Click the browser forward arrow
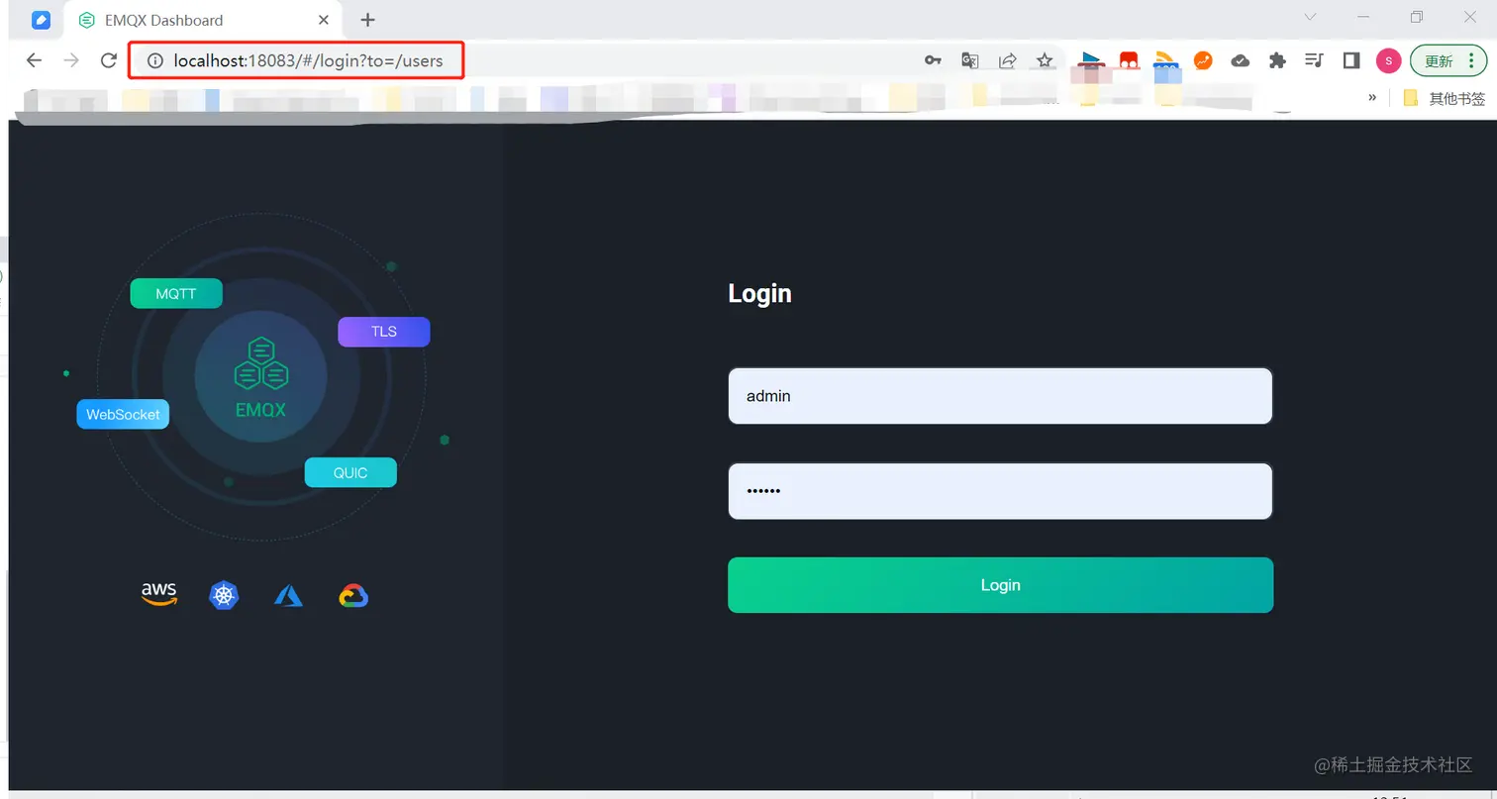 71,60
